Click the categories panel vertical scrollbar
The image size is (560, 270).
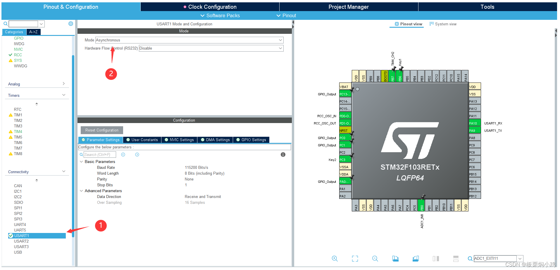[73, 146]
